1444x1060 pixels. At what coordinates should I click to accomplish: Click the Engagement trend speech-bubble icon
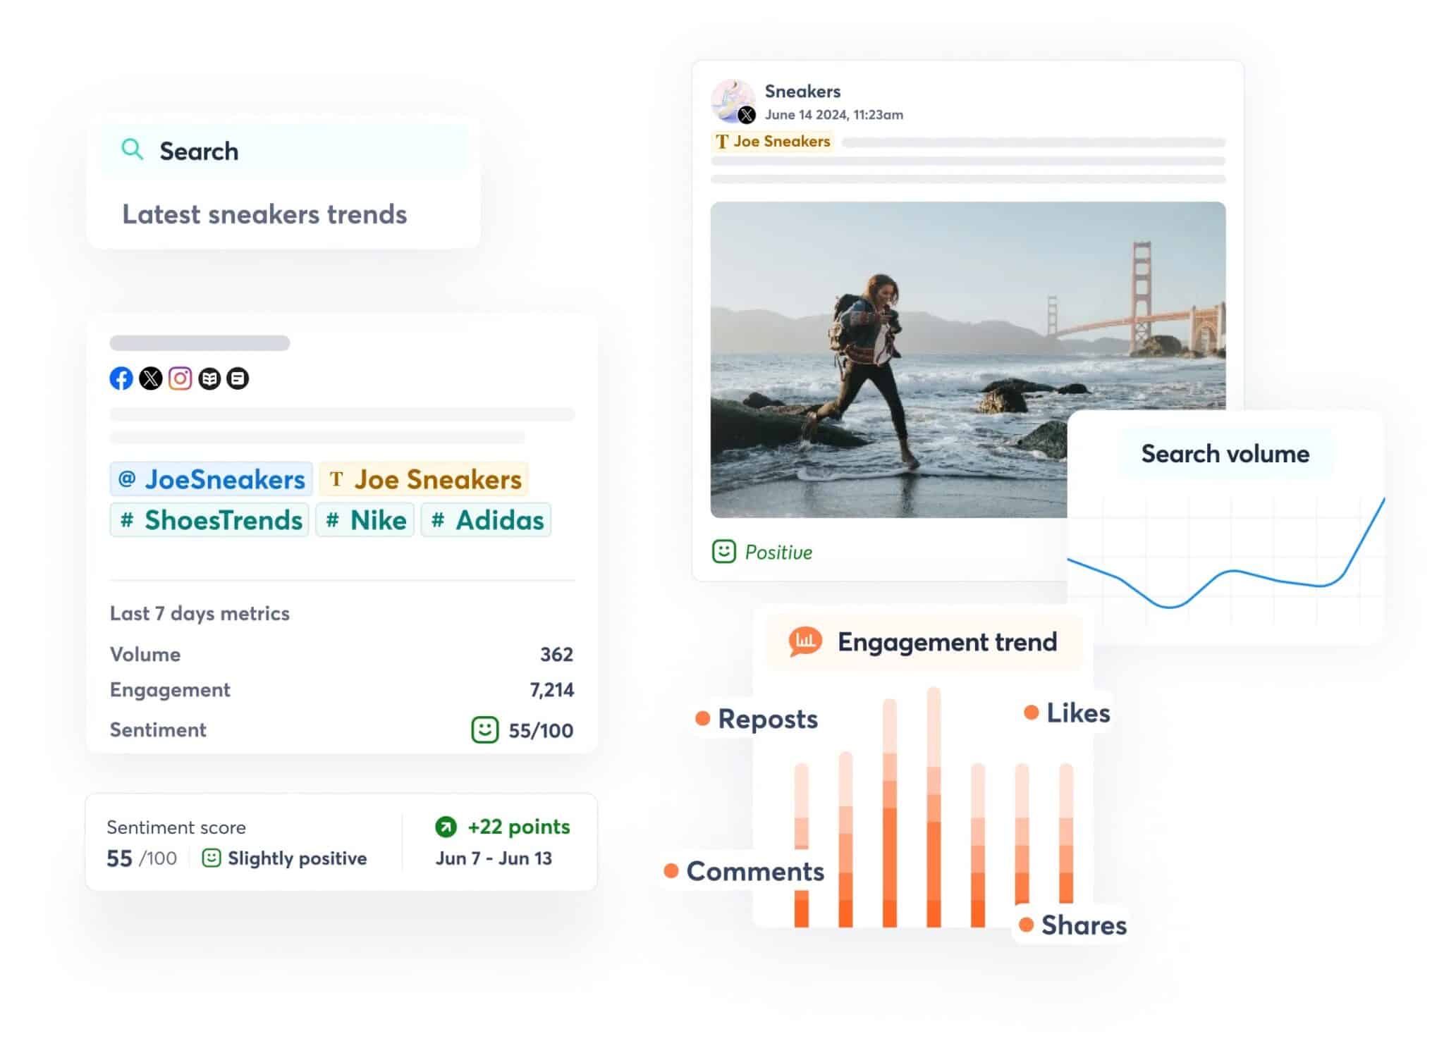pos(803,641)
